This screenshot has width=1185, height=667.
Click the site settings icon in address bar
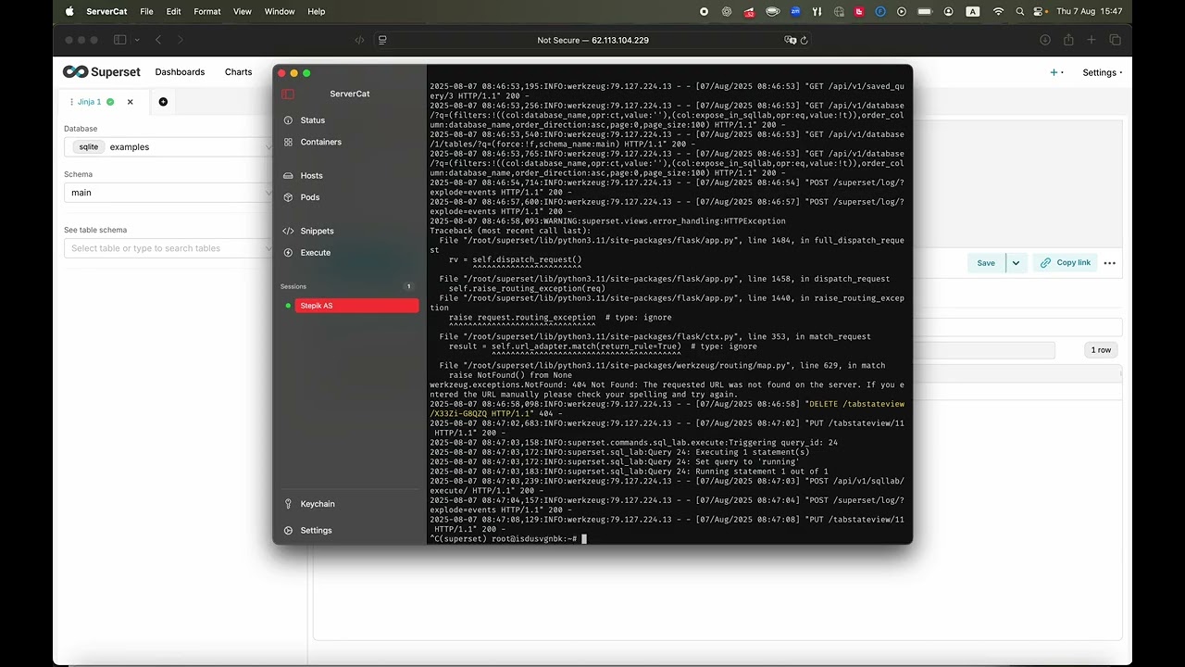pyautogui.click(x=382, y=40)
